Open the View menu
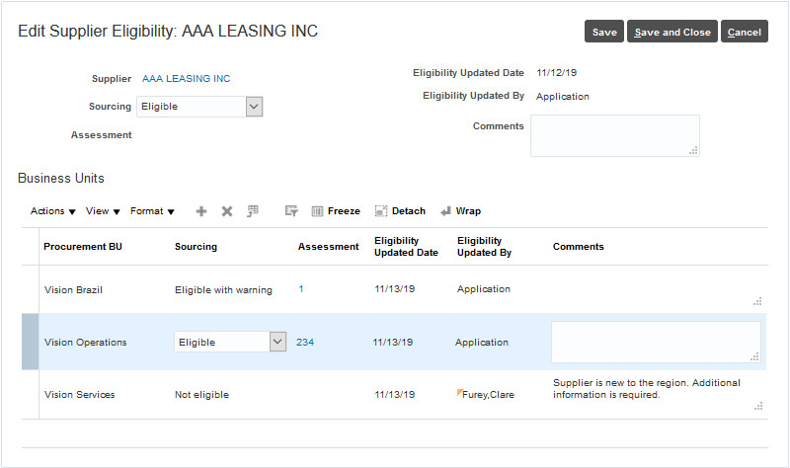 click(103, 211)
